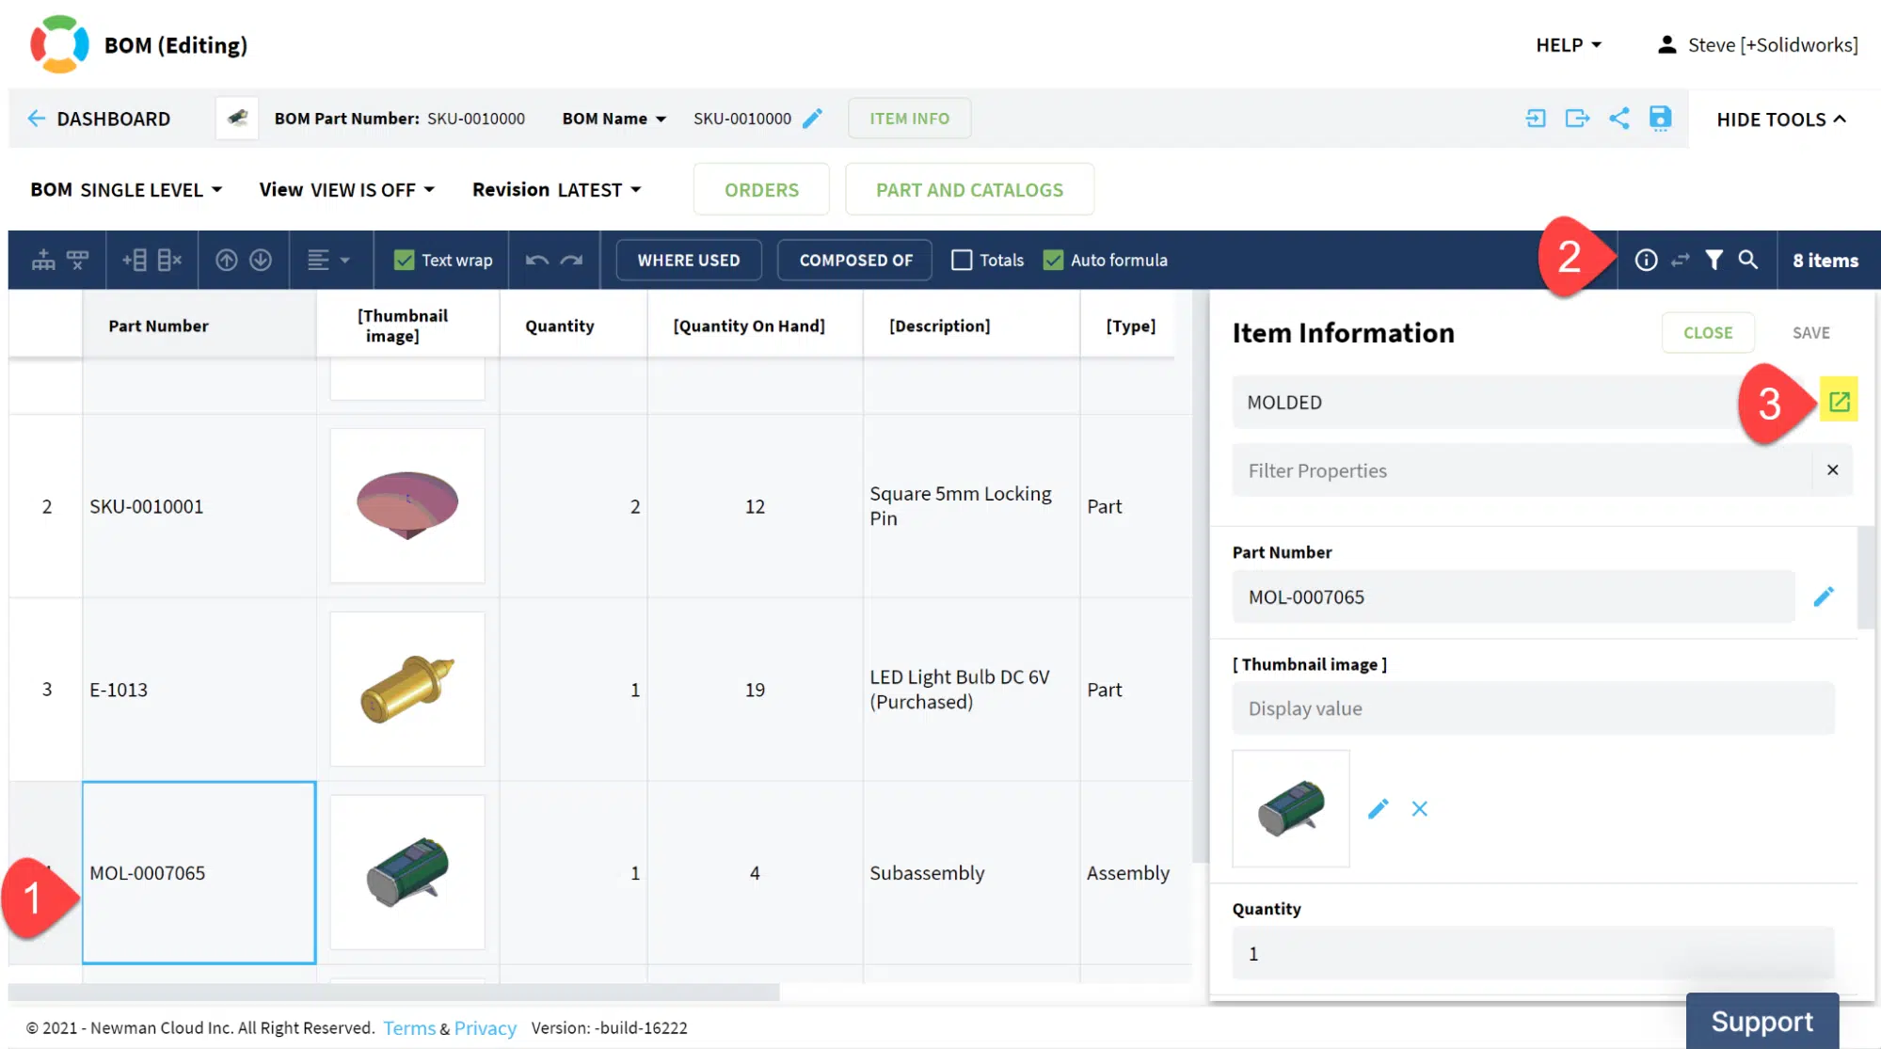The height and width of the screenshot is (1049, 1881).
Task: Open the Terms link in the footer
Action: (409, 1028)
